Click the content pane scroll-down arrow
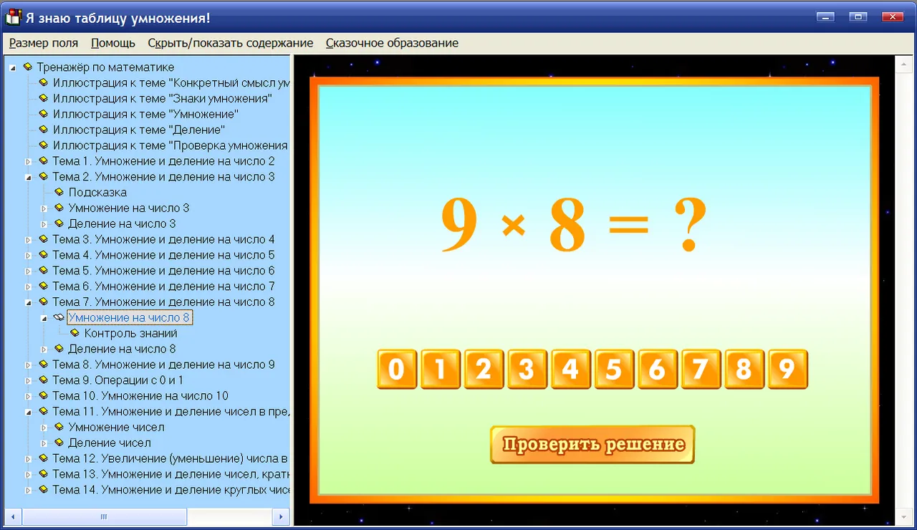 tap(903, 516)
